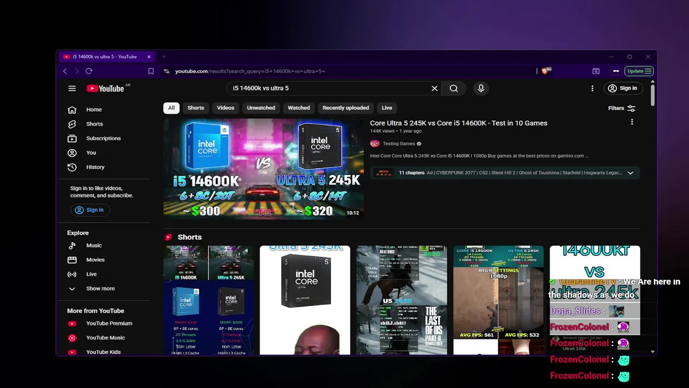This screenshot has width=689, height=388.
Task: Open the short showing the Intel Core Ultra box
Action: [305, 300]
